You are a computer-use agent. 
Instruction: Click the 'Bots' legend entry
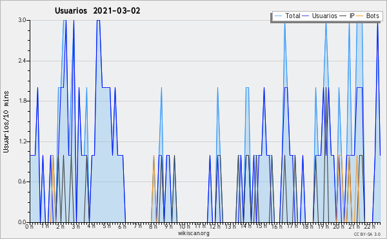[x=372, y=16]
